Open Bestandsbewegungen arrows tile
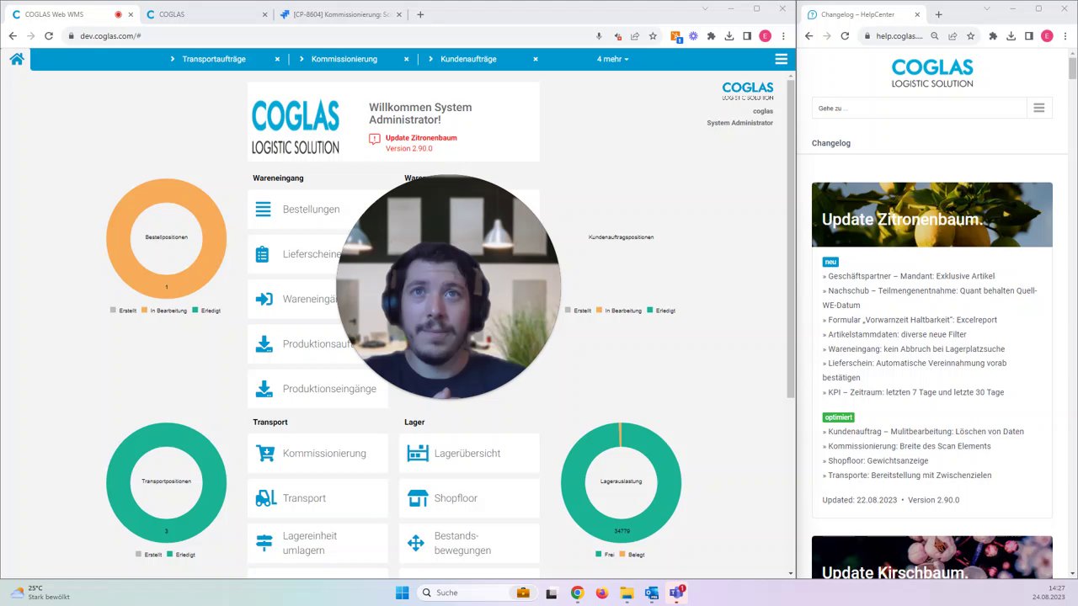 [469, 543]
